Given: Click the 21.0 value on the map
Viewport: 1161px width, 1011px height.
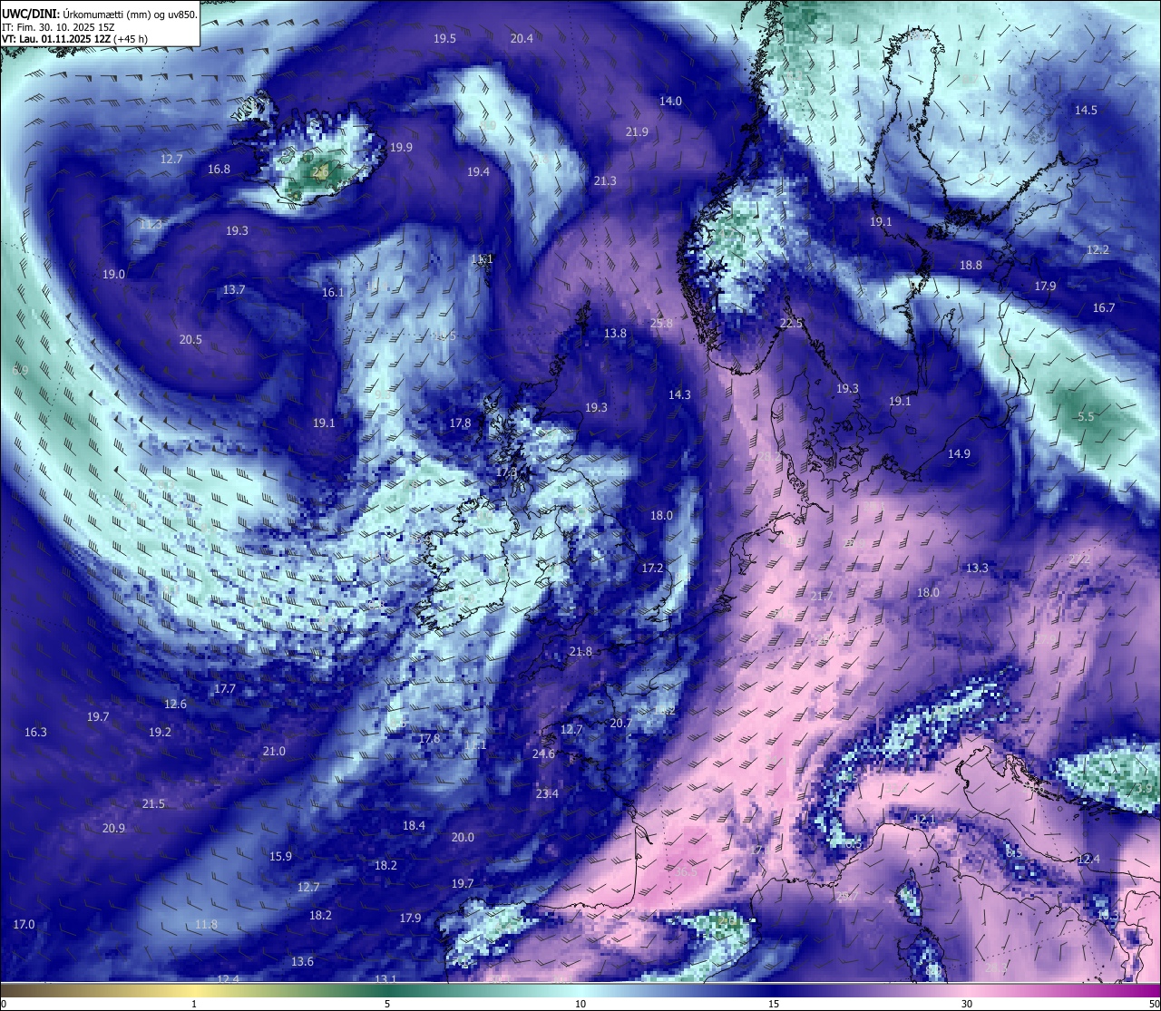Looking at the screenshot, I should [274, 752].
